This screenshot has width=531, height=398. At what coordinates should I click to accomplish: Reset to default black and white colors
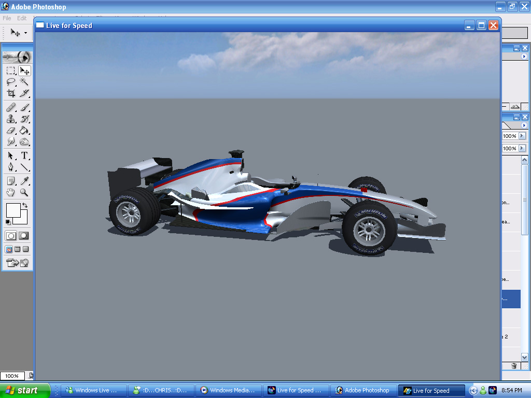pyautogui.click(x=8, y=222)
